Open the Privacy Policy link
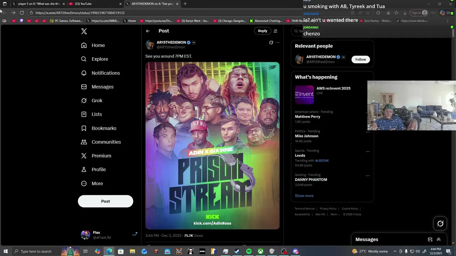The height and width of the screenshot is (256, 456). point(328,209)
